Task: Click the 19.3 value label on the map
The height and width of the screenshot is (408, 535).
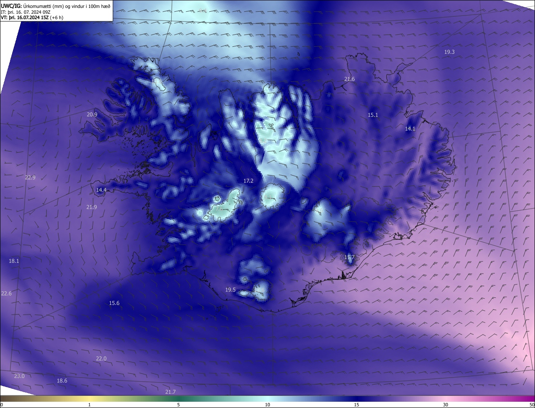Action: click(x=449, y=52)
